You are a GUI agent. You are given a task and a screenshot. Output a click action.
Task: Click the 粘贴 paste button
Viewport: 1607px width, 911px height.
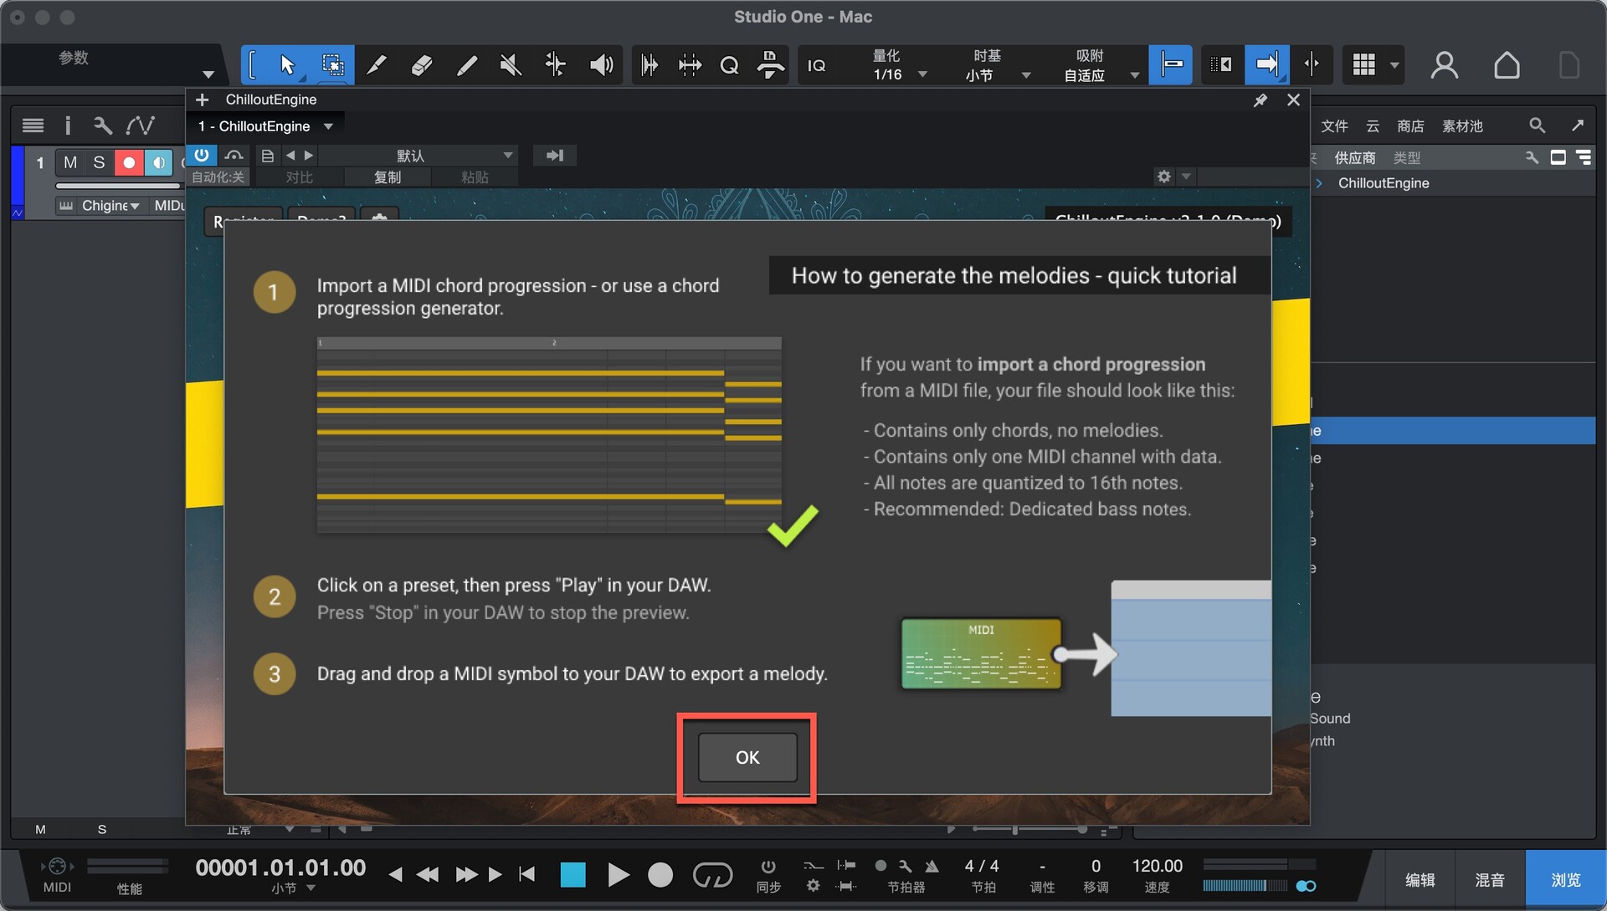[475, 177]
